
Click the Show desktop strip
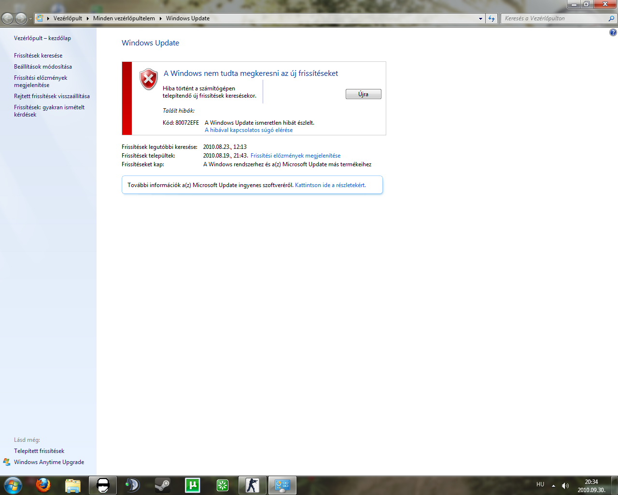coord(615,485)
